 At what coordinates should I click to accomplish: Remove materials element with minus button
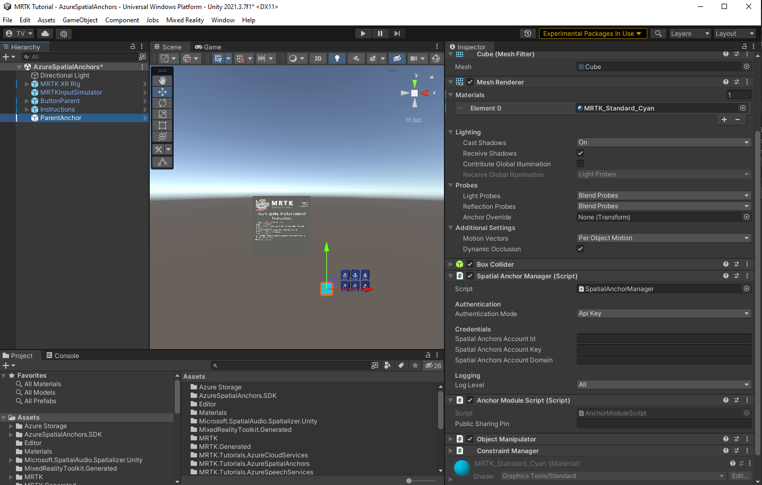pos(738,120)
